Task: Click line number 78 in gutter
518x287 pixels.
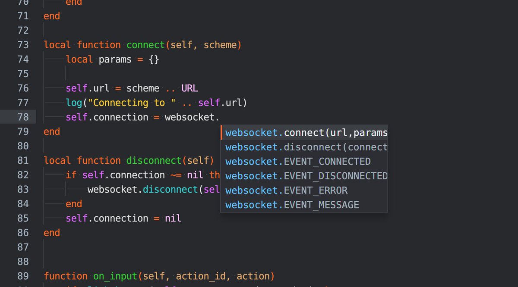Action: click(x=23, y=117)
